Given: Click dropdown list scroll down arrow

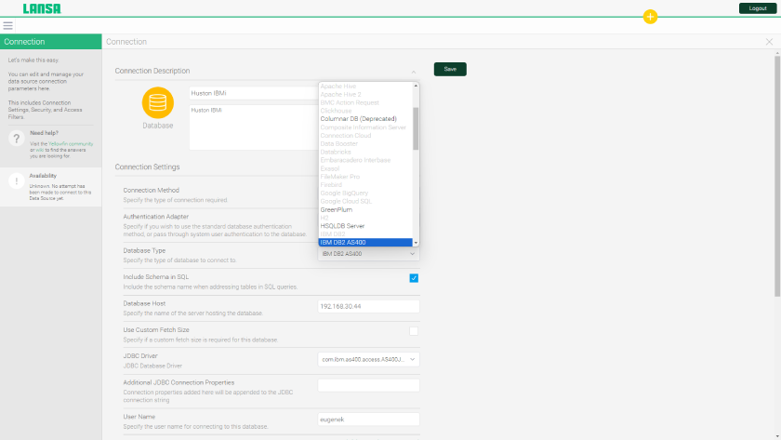Looking at the screenshot, I should pos(416,243).
